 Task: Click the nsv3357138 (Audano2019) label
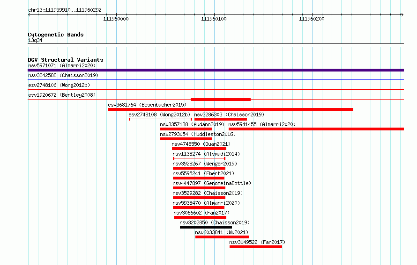coord(192,124)
